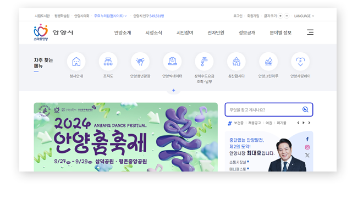Expand frequent menu with plus button
The width and height of the screenshot is (352, 199).
click(173, 90)
